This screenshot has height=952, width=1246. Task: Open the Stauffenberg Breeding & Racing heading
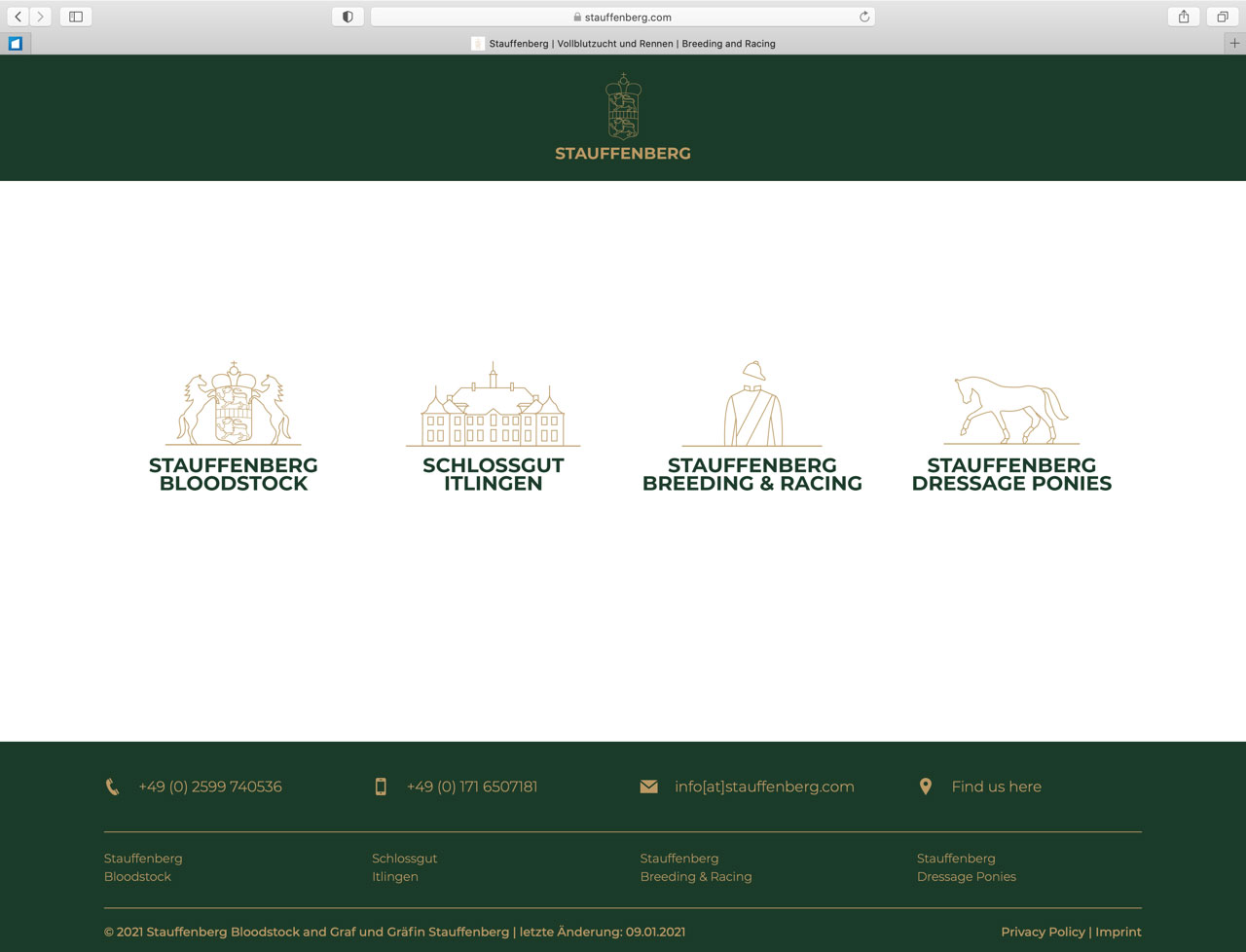click(752, 474)
